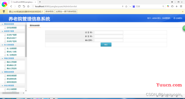
Task: Click the sidebar scroll up arrow
Action: (26, 24)
